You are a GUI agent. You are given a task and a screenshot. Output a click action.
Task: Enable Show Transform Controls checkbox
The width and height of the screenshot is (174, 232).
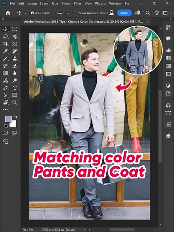(x=76, y=13)
